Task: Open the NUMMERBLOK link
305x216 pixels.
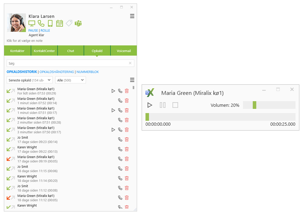Action: pos(88,72)
